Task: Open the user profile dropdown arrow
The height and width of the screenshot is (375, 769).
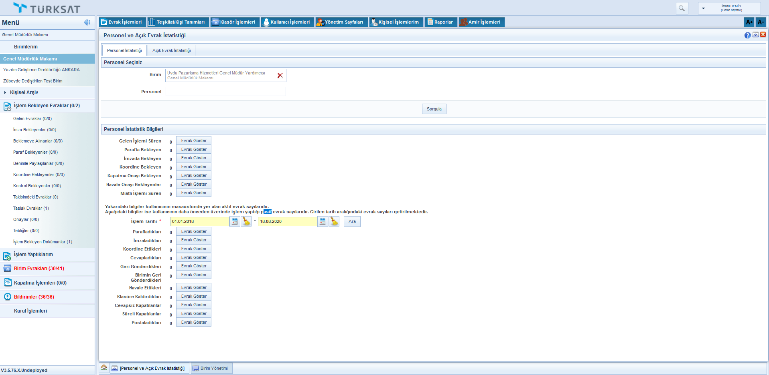Action: (703, 8)
